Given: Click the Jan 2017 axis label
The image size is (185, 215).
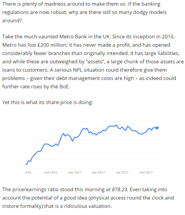Looking at the screenshot, I should pos(74,172).
